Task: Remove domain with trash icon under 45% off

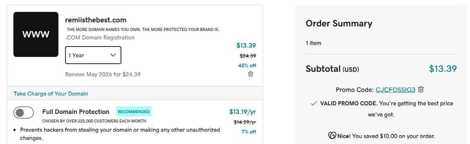Action: pyautogui.click(x=251, y=74)
